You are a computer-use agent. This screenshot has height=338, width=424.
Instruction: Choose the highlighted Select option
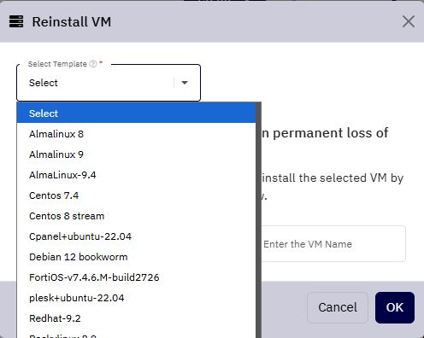136,114
